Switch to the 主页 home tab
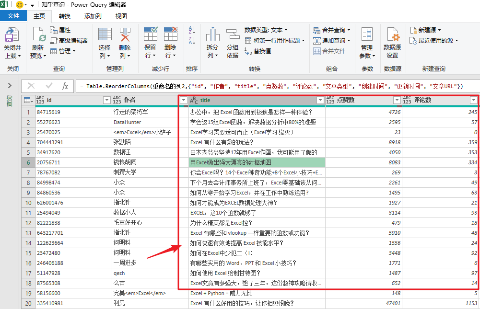This screenshot has width=480, height=309. coord(39,16)
